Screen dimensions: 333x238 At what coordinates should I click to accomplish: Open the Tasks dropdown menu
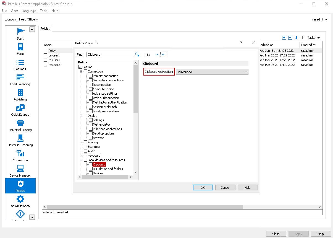coord(314,38)
